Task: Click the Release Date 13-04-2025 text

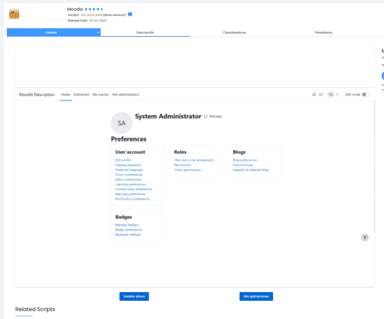Action: pyautogui.click(x=87, y=21)
